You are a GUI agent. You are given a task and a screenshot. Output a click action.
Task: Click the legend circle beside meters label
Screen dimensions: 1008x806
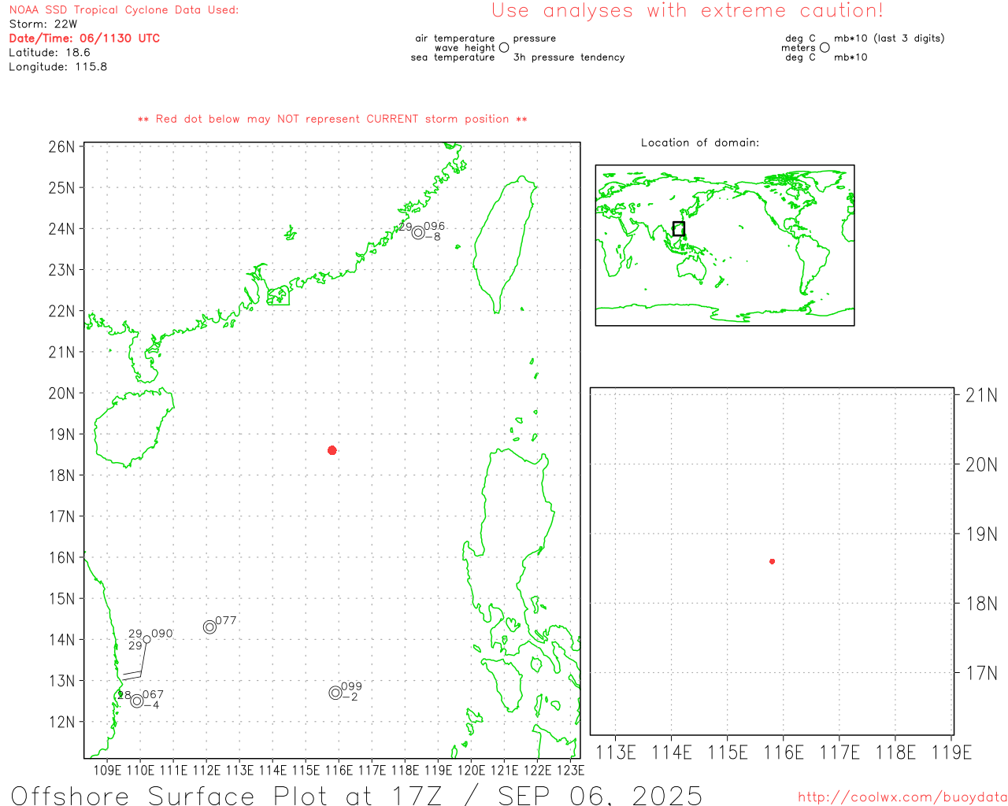[825, 47]
